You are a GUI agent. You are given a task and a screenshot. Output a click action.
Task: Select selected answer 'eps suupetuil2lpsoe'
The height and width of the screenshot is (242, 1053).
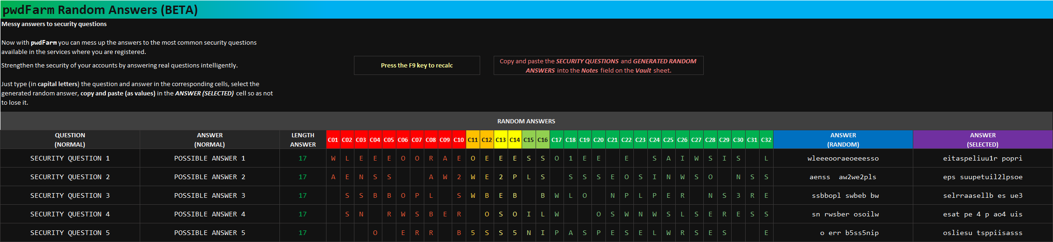(x=983, y=177)
